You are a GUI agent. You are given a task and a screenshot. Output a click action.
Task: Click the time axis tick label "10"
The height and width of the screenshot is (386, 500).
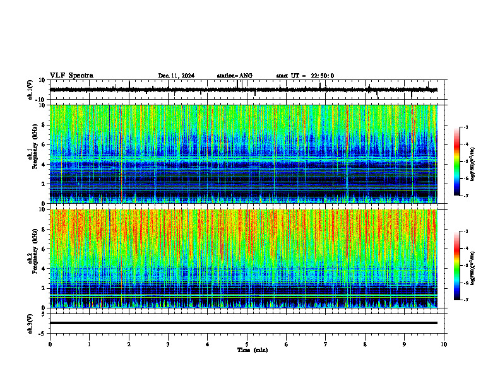[x=444, y=344]
